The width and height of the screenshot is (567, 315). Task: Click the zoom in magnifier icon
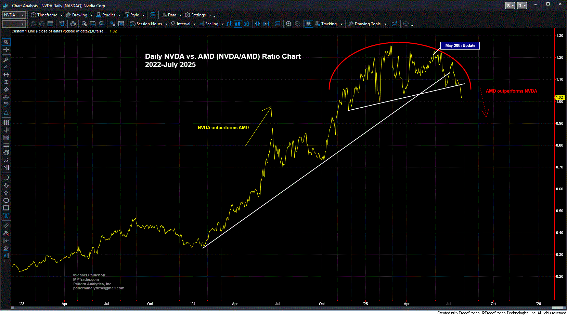(x=289, y=24)
